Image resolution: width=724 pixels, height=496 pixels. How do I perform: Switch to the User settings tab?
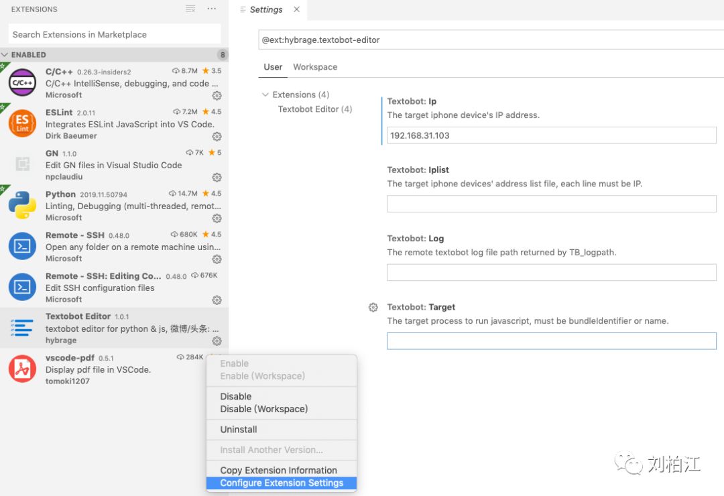(273, 67)
